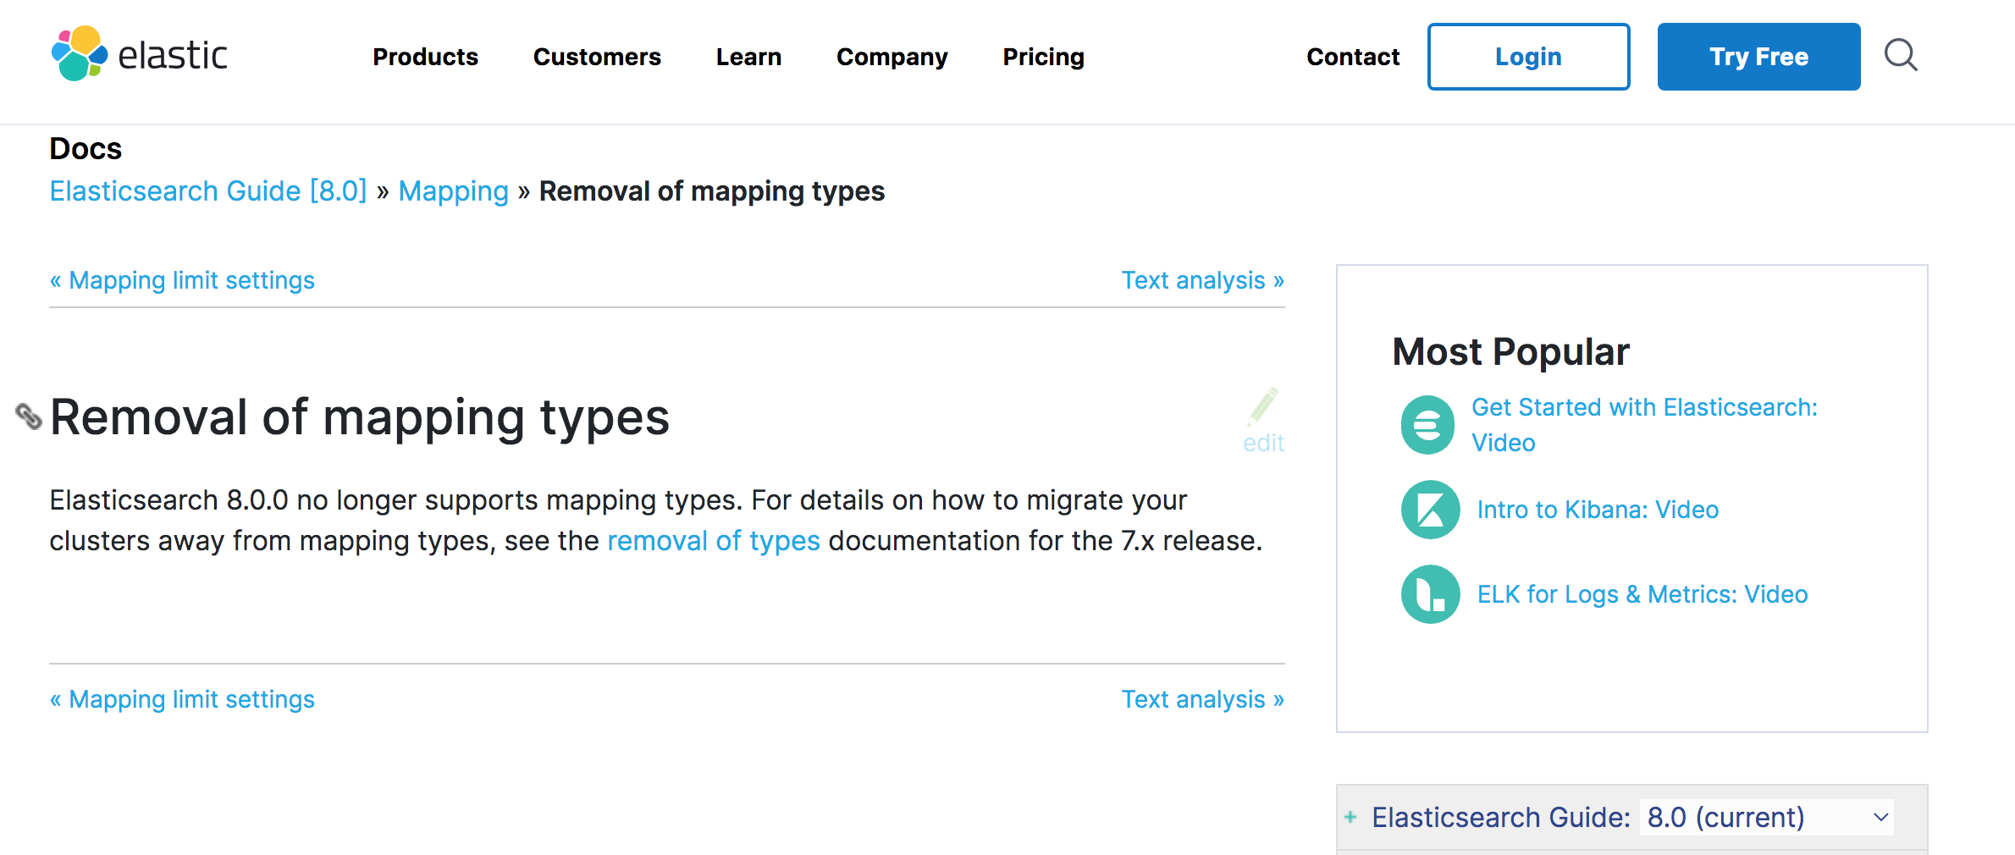Click the edit pencil icon
The width and height of the screenshot is (2015, 855).
point(1263,407)
